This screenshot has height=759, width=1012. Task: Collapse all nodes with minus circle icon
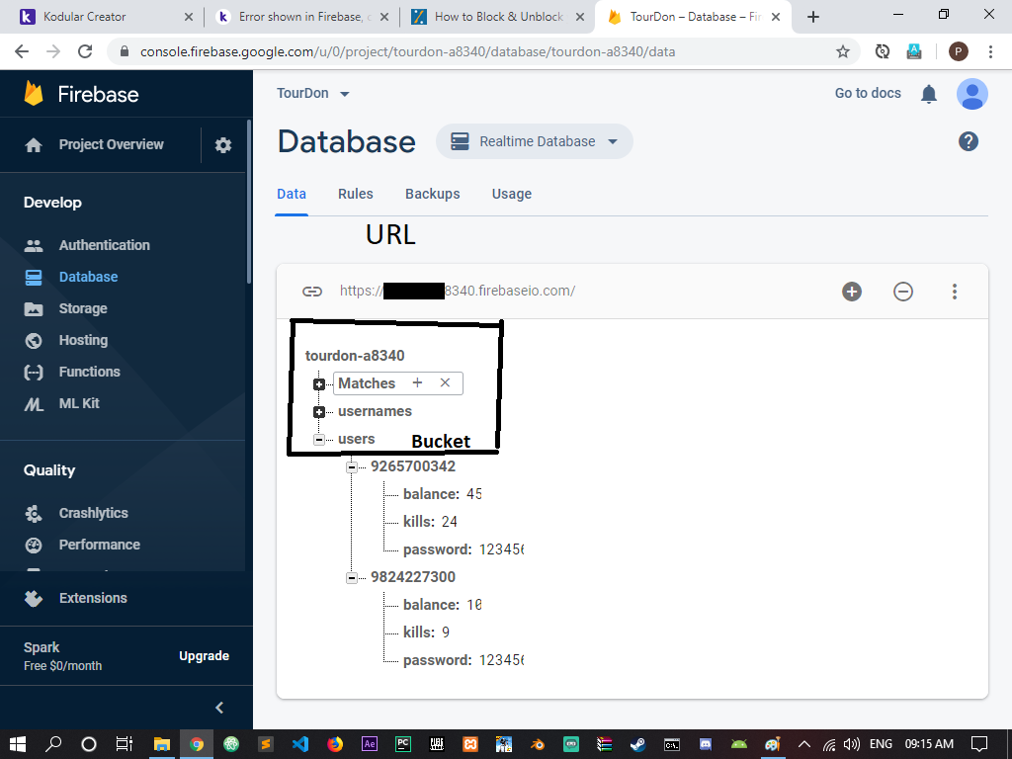click(903, 292)
